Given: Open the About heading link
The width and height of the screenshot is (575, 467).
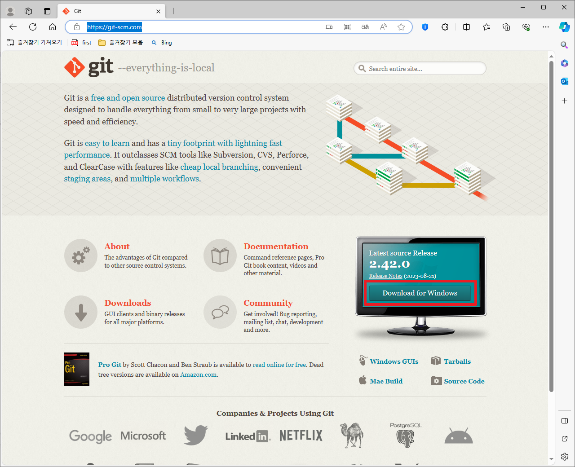Looking at the screenshot, I should point(117,247).
